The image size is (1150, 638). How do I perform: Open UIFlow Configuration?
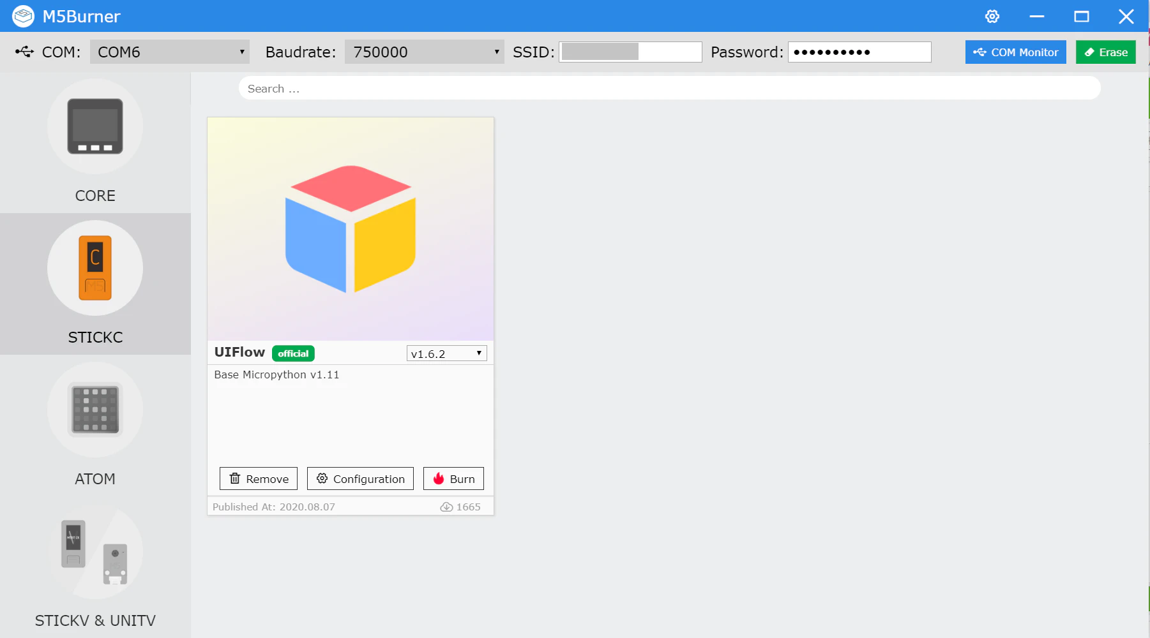(x=360, y=478)
